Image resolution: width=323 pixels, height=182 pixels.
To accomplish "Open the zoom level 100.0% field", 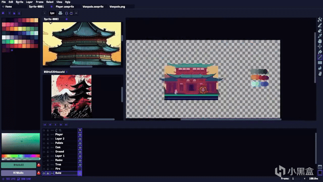I will 314,179.
